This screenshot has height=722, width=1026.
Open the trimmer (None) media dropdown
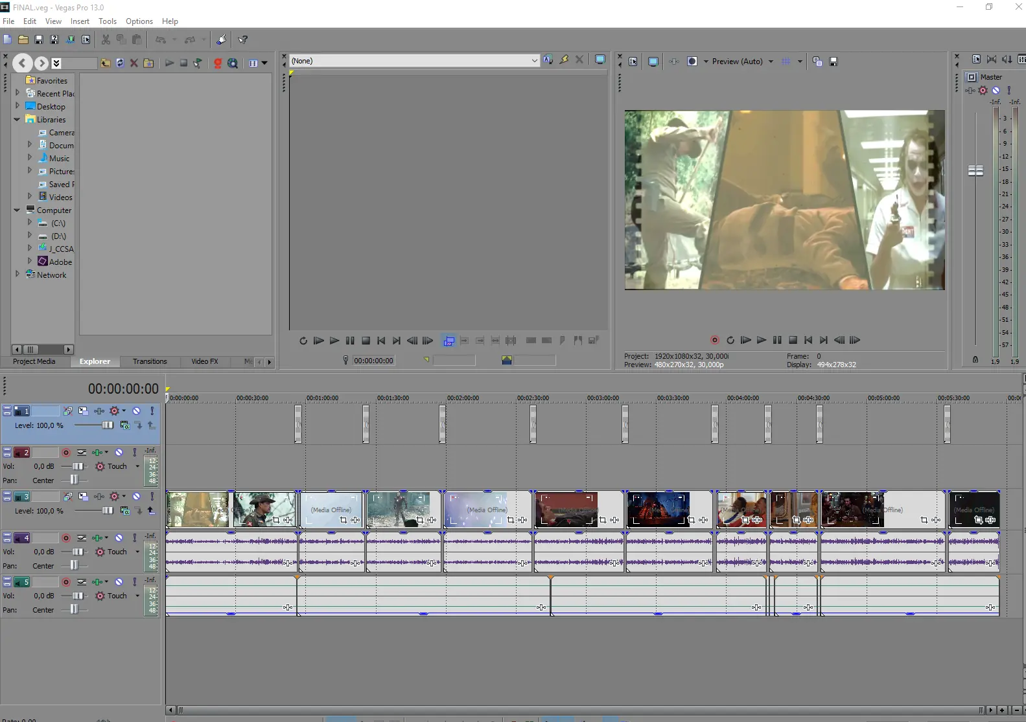[x=534, y=61]
